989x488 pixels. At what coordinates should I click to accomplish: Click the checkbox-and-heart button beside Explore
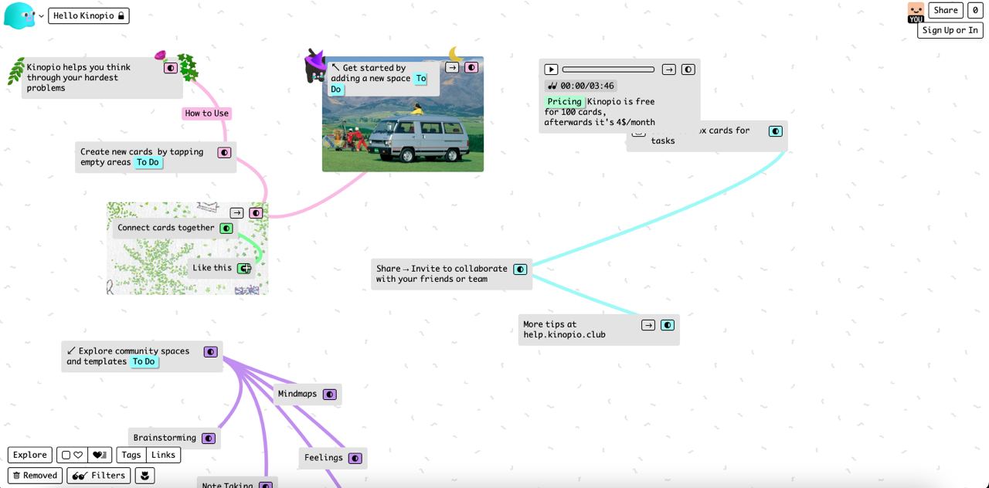(72, 455)
